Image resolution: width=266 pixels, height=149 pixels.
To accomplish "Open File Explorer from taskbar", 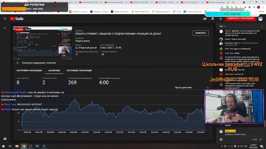I will click(x=17, y=146).
